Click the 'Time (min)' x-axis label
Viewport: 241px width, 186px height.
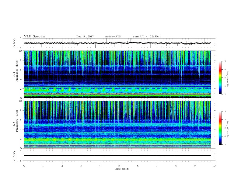click(x=122, y=169)
